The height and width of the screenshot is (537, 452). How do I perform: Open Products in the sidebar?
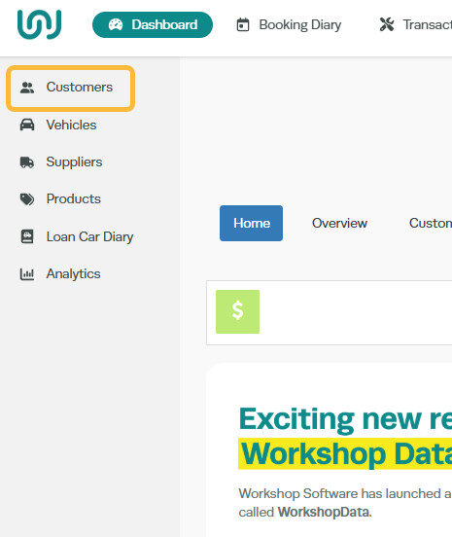[x=74, y=199]
